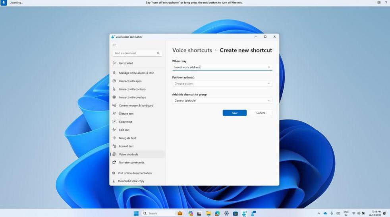Click the microphone tray icon
The width and height of the screenshot is (390, 217).
point(332,213)
